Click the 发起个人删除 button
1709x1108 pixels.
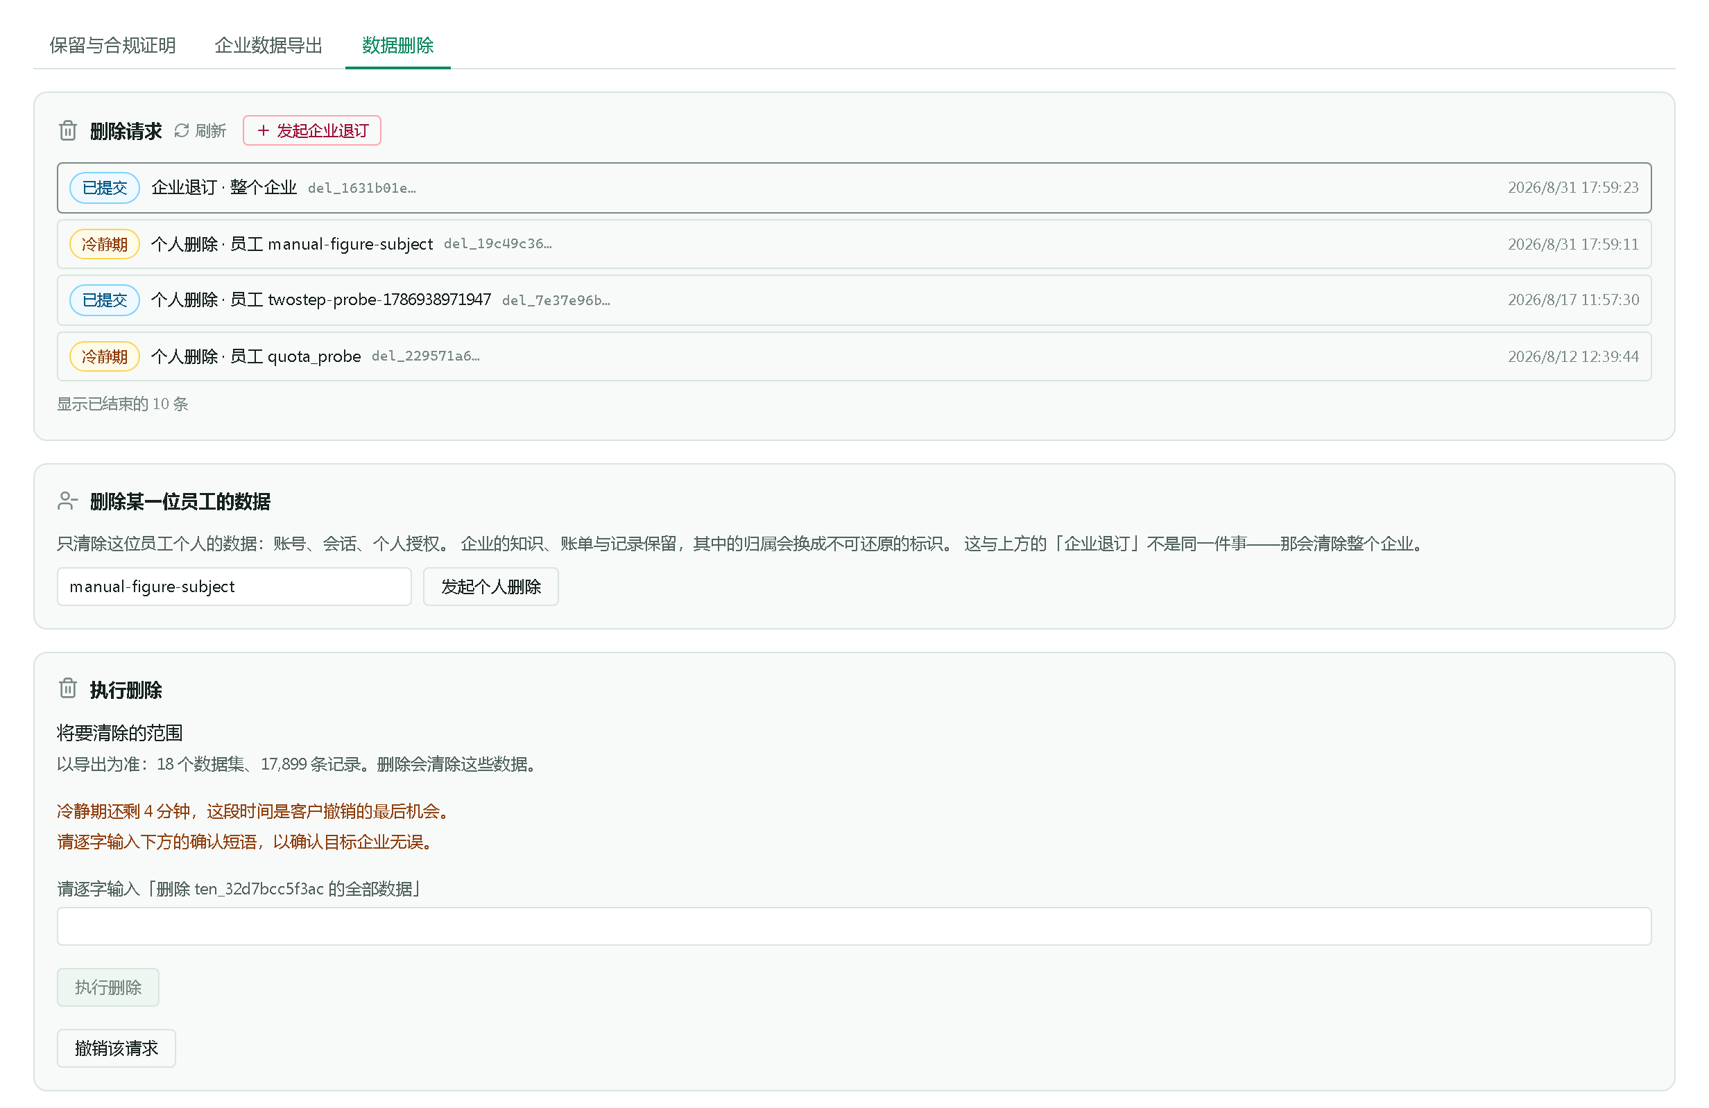pyautogui.click(x=491, y=587)
